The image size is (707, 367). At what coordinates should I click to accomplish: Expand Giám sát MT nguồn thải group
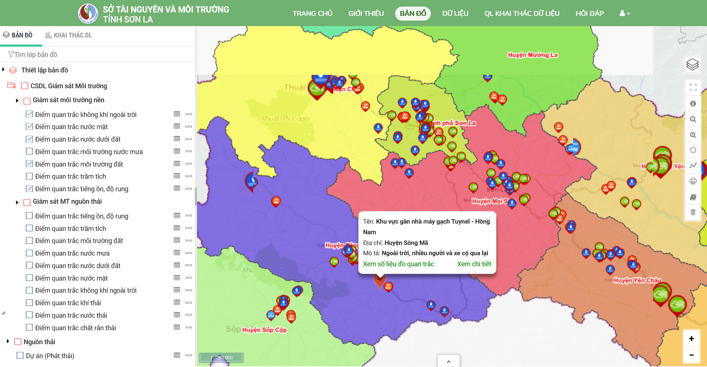tap(17, 202)
